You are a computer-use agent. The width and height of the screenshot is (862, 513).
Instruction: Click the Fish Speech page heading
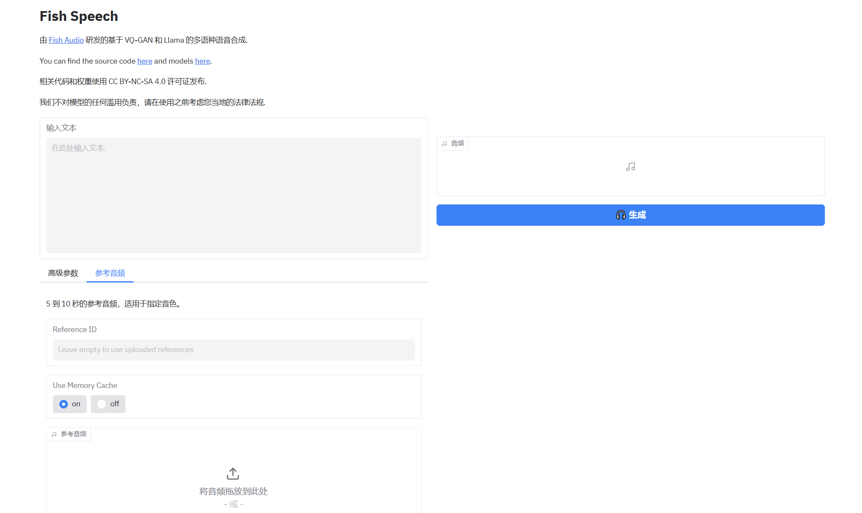click(79, 16)
